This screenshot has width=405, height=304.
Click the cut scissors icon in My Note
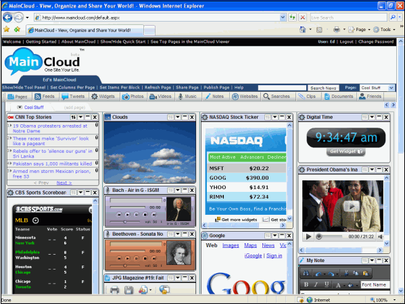click(346, 273)
